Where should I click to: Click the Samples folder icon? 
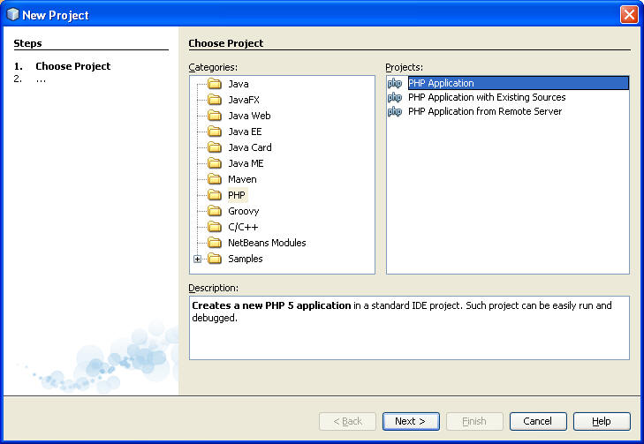(215, 259)
